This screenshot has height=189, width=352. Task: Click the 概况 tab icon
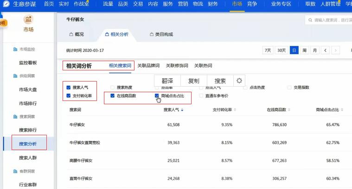71,34
